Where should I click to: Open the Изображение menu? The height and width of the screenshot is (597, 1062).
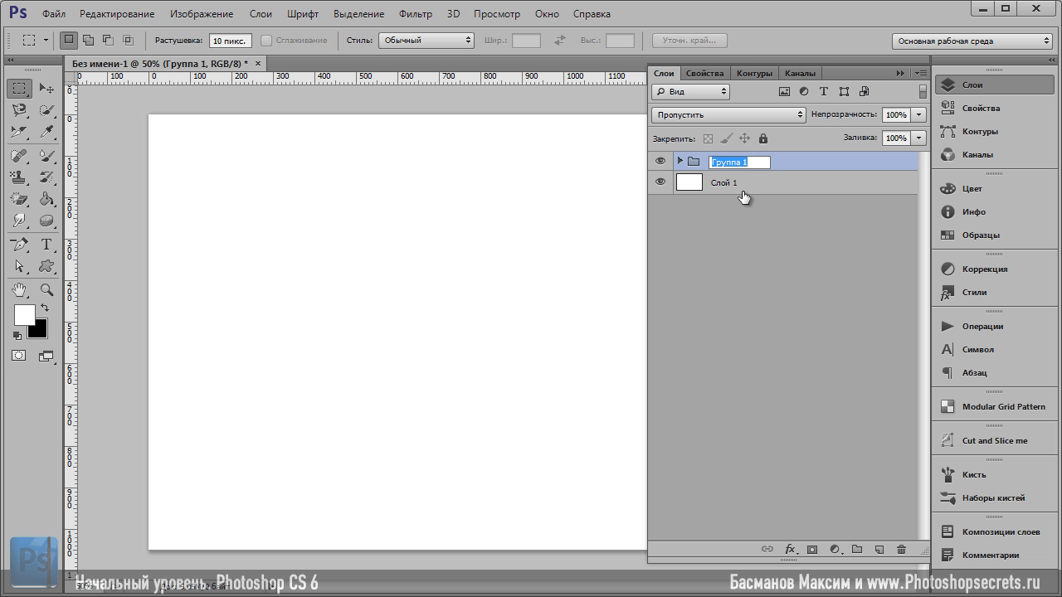(x=202, y=14)
